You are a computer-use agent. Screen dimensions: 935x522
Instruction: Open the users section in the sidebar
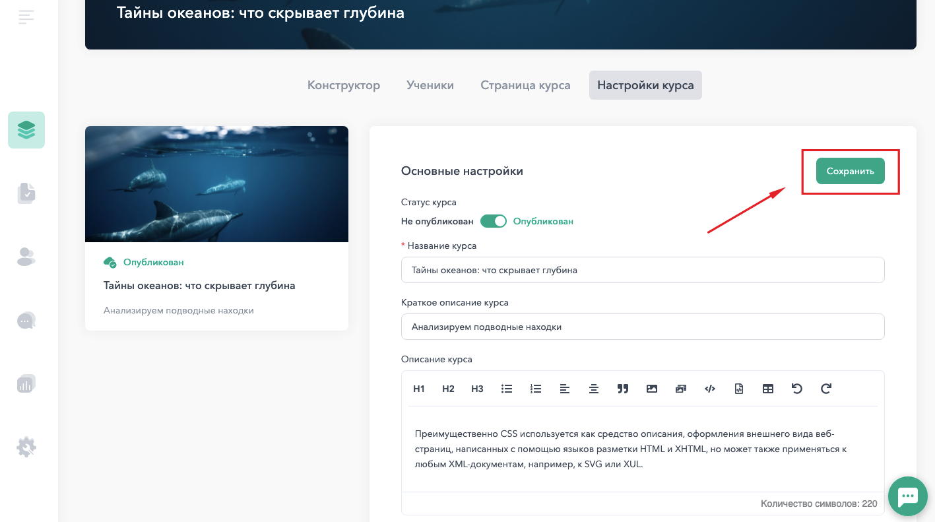click(26, 257)
